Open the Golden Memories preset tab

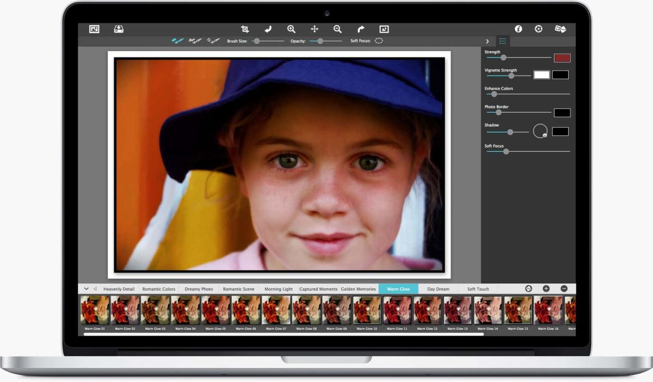click(359, 289)
